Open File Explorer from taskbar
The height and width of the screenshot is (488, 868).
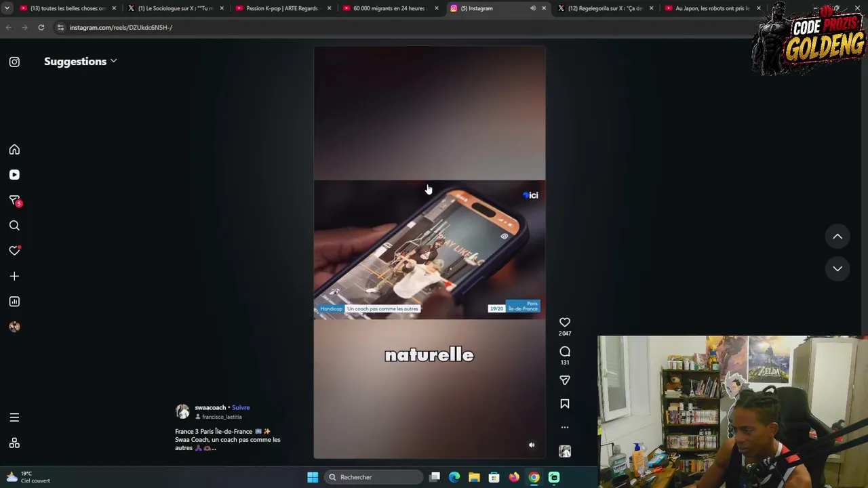(x=474, y=477)
